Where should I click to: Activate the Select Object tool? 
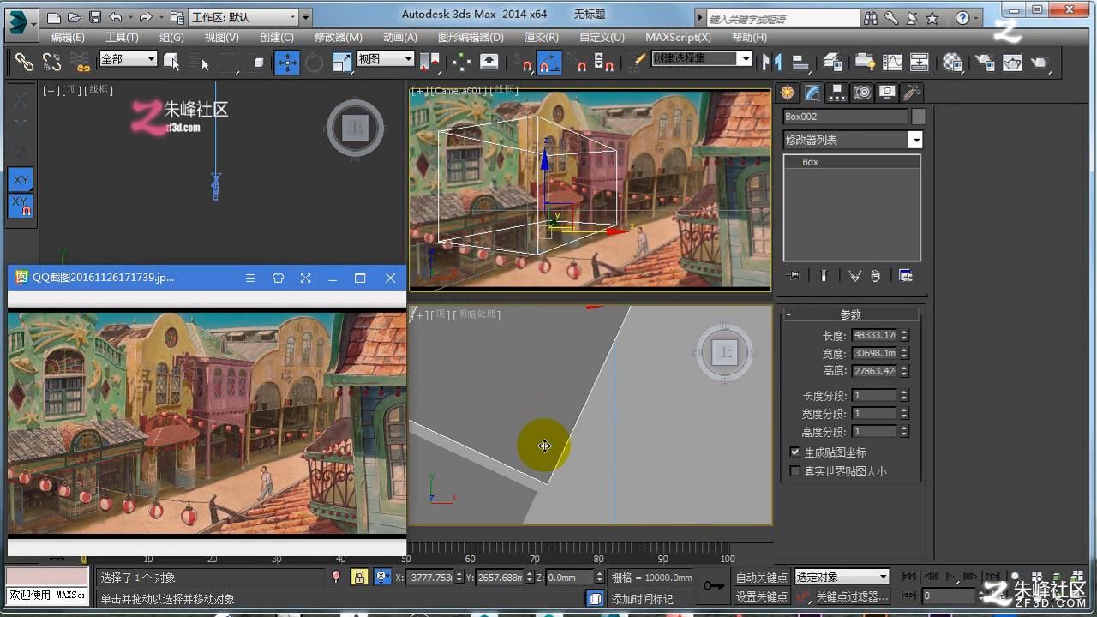[x=171, y=62]
